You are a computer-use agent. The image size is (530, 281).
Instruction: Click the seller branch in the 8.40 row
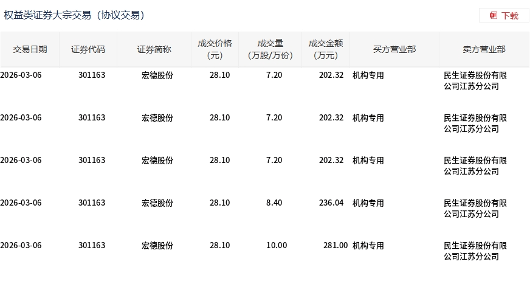click(x=475, y=208)
